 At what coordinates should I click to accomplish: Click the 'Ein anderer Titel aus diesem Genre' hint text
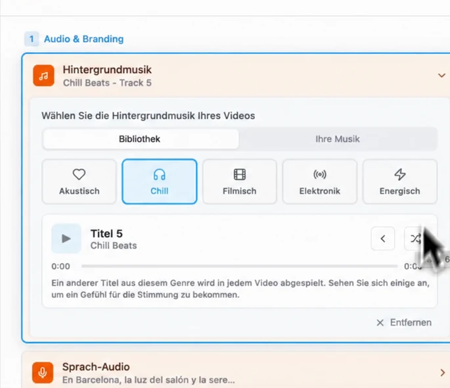(240, 289)
